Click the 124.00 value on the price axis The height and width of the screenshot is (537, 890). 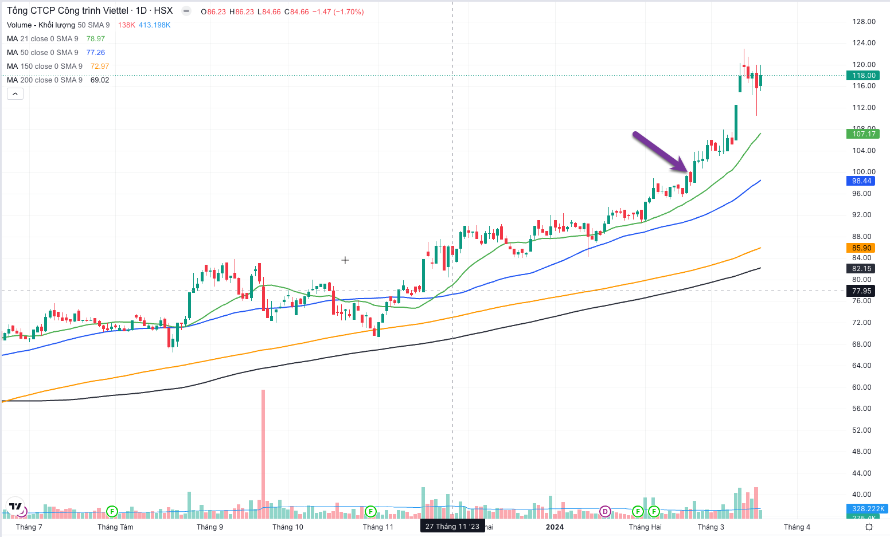[864, 43]
